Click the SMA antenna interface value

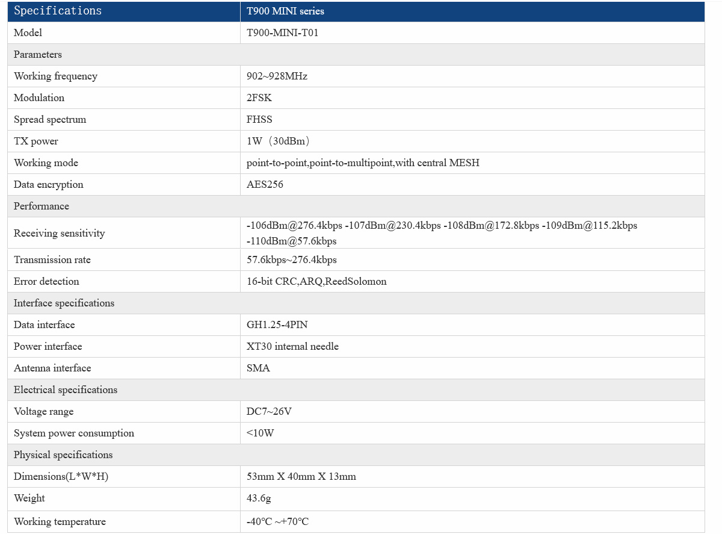258,368
